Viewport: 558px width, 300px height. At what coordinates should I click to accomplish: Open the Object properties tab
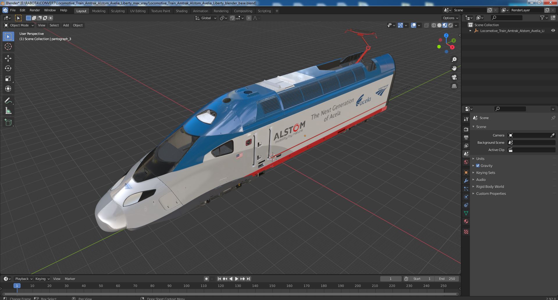(x=466, y=172)
